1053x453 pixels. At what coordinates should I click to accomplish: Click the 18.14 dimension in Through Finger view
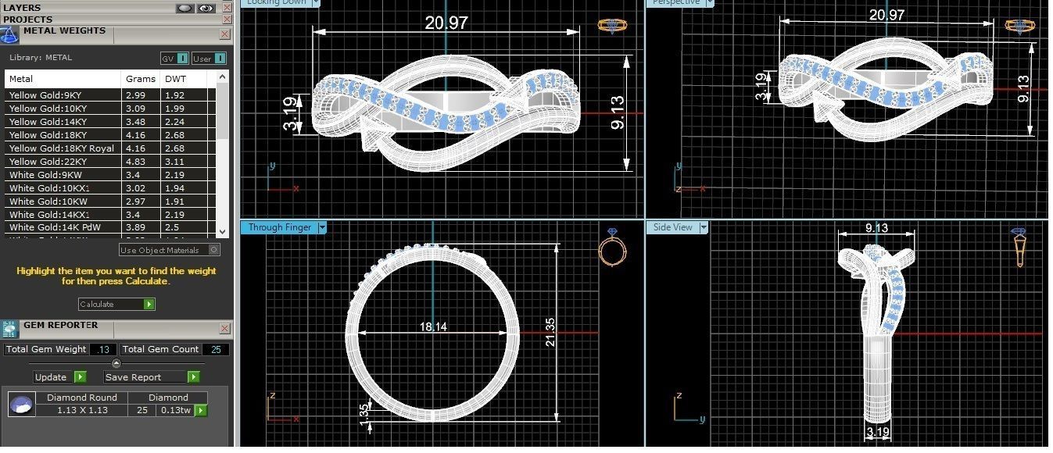pyautogui.click(x=432, y=326)
